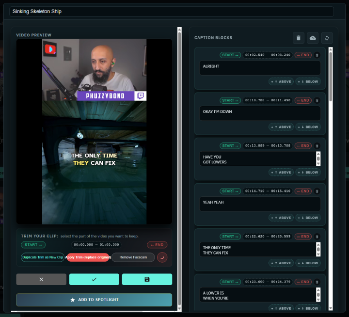Edit the Sinking Skeleton Ship title field
The height and width of the screenshot is (317, 349).
pyautogui.click(x=172, y=11)
